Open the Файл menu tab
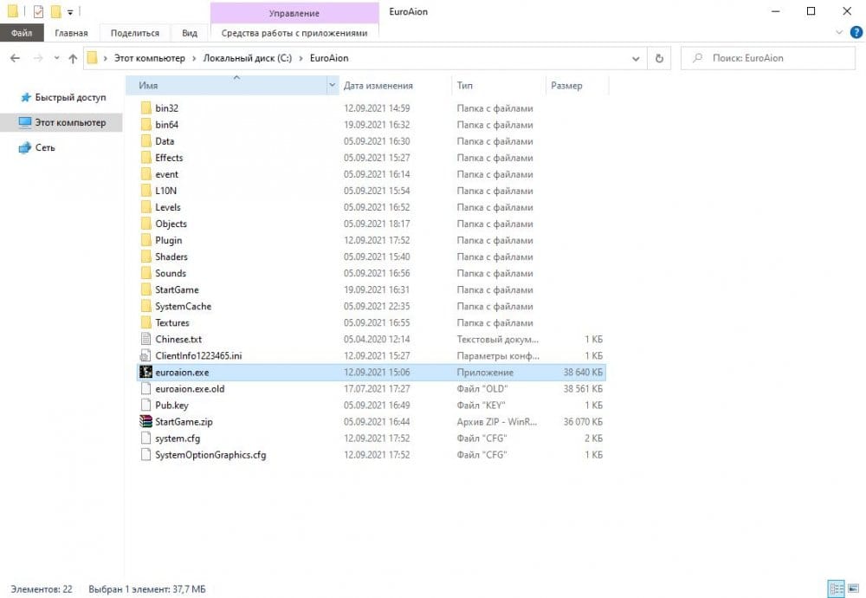The width and height of the screenshot is (866, 598). point(22,33)
